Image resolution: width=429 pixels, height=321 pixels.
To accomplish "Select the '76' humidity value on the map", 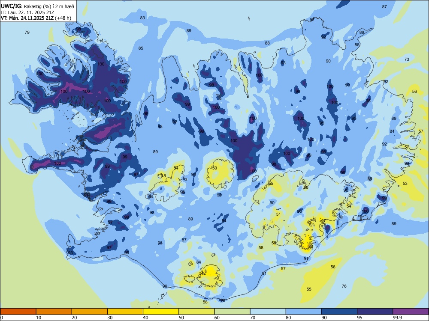I will tap(344, 286).
